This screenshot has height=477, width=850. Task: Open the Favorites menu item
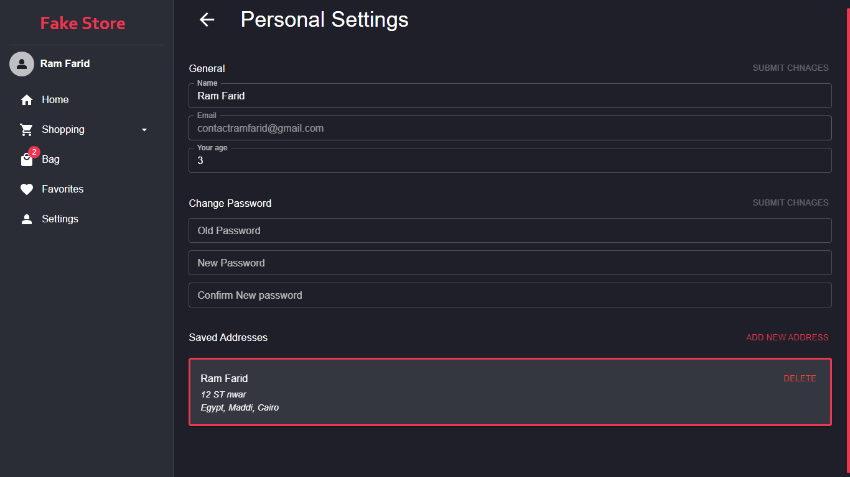[63, 189]
